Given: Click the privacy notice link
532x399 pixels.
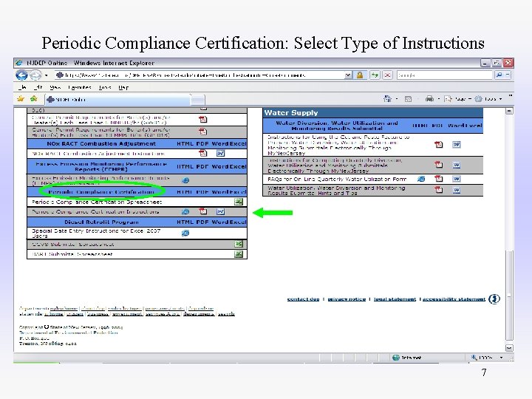Looking at the screenshot, I should pyautogui.click(x=347, y=299).
